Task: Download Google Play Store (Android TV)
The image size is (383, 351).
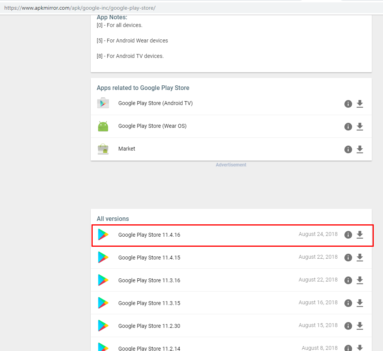Action: [360, 103]
